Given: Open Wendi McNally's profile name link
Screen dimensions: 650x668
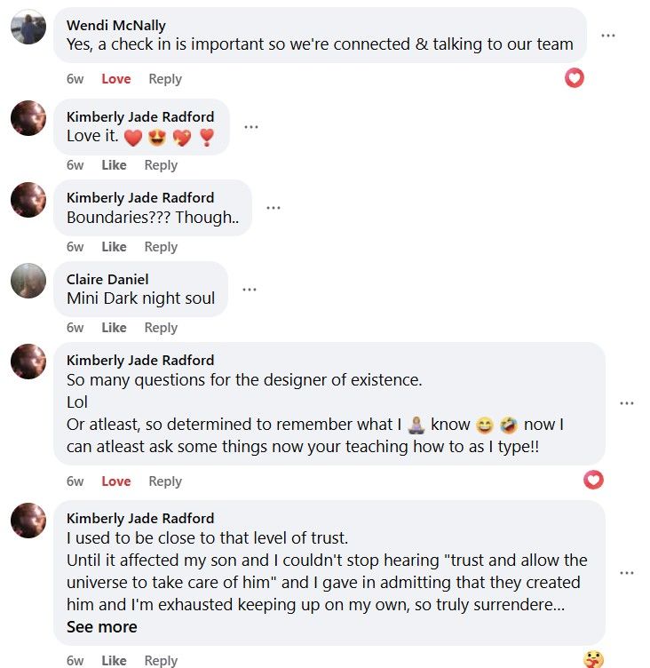Looking at the screenshot, I should pos(115,25).
